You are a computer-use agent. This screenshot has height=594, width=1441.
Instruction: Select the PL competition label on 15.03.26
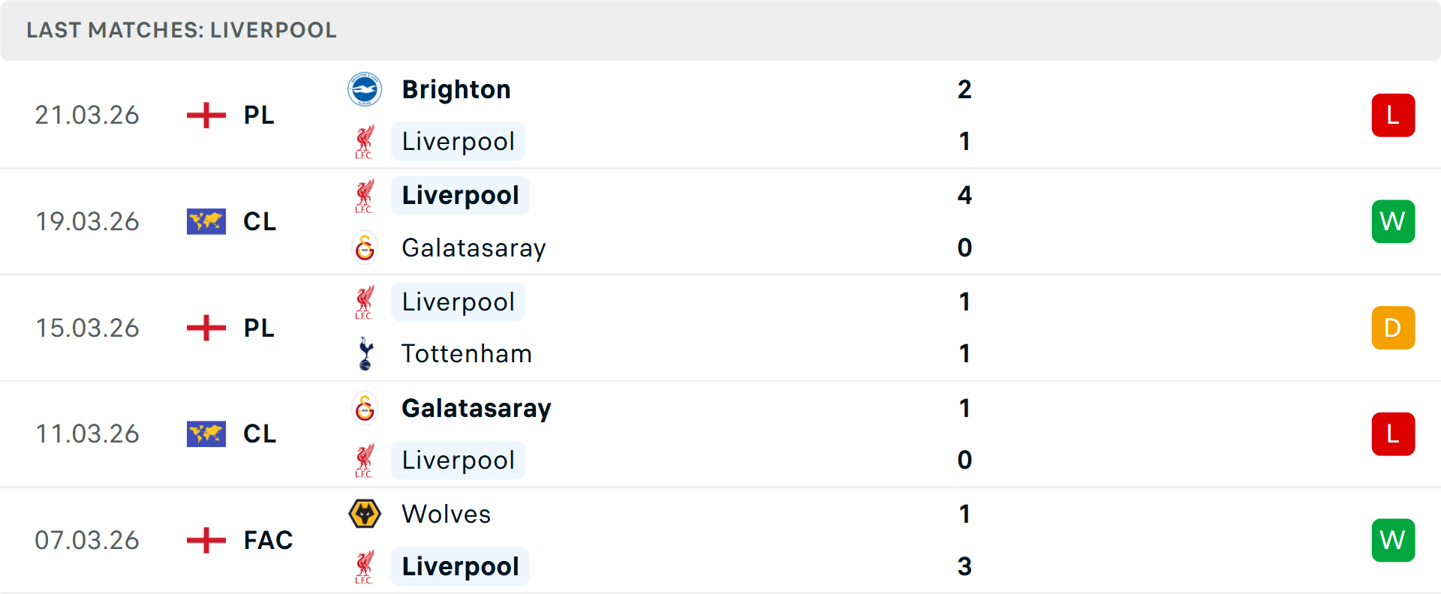[x=258, y=328]
